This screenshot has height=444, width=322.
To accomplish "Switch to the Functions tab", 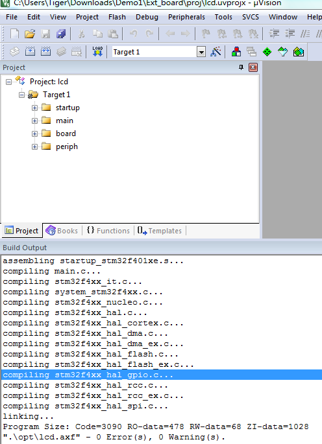I will (x=108, y=231).
